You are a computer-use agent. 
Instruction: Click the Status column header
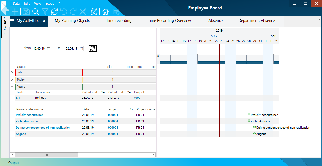(22, 67)
